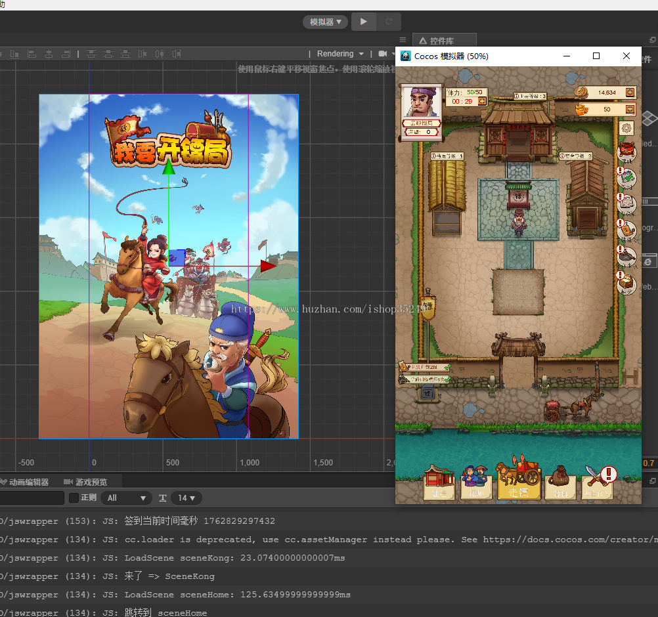Select the center 镖 signboard in the courtyard
Image resolution: width=658 pixels, height=617 pixels.
pos(519,197)
